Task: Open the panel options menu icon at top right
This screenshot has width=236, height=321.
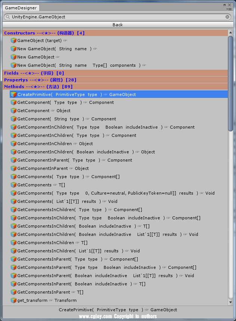Action: coord(229,9)
